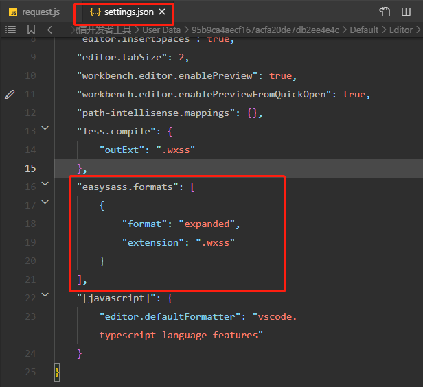
Task: Click "path-intellisense.mappings" key
Action: [x=156, y=113]
